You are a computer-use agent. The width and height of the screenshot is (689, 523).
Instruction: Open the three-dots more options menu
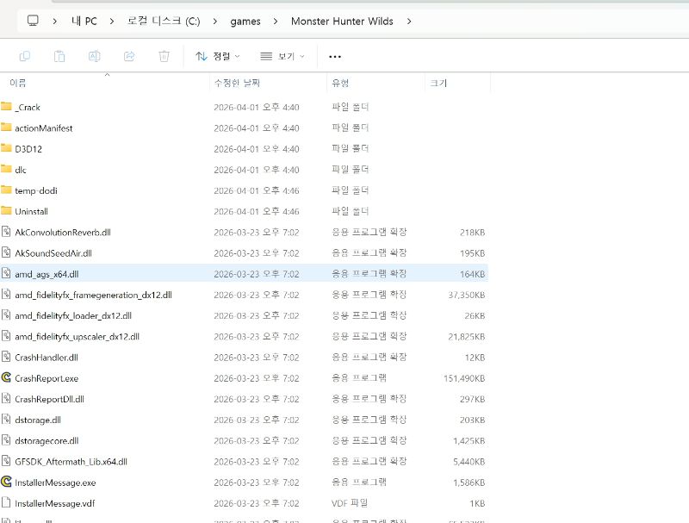(x=335, y=57)
